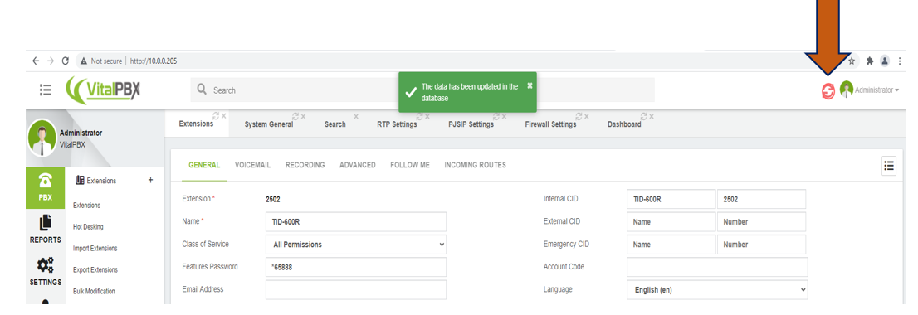Click the Emergency CID Number field
The height and width of the screenshot is (315, 918).
pyautogui.click(x=762, y=245)
